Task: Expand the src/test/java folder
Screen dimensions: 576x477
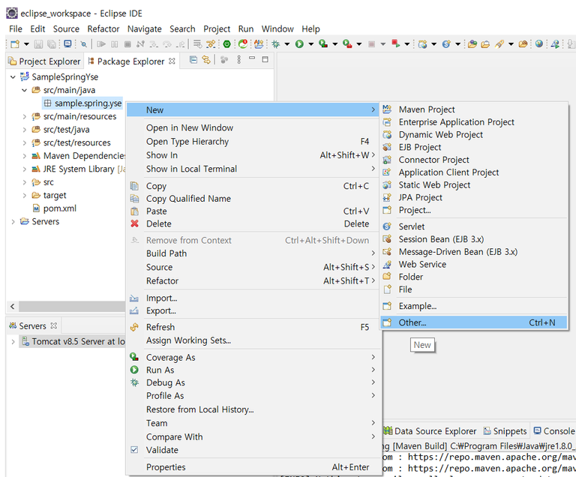Action: (25, 130)
